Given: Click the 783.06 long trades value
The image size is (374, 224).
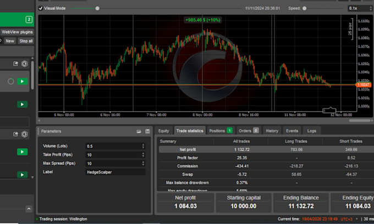Looking at the screenshot, I should click(x=296, y=150).
